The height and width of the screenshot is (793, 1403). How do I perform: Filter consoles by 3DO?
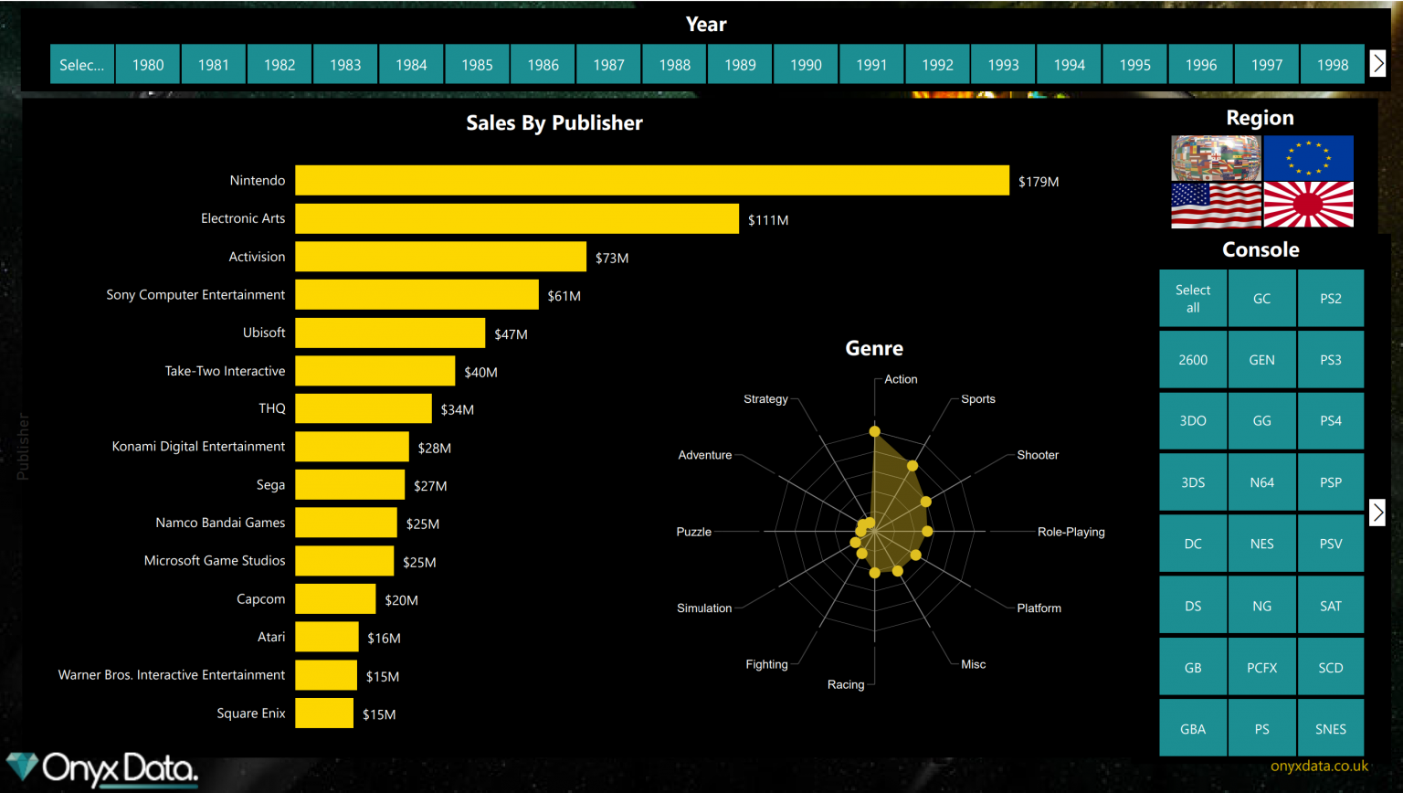(1193, 420)
